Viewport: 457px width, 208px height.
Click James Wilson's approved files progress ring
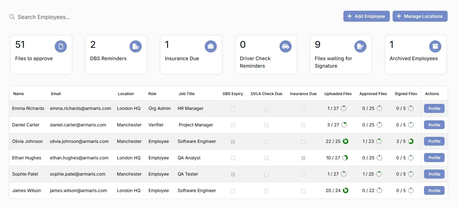point(379,190)
